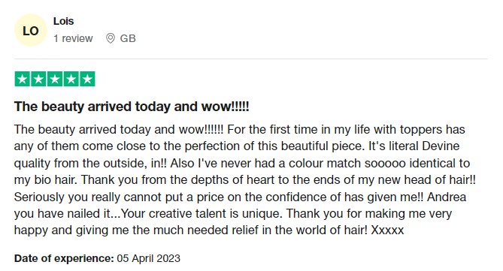This screenshot has height=271, width=503.
Task: Click the fourth green rating star
Action: pos(71,79)
